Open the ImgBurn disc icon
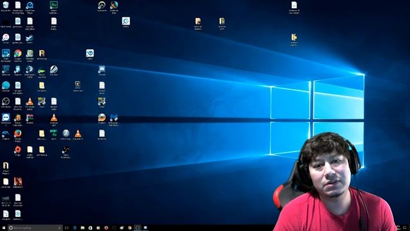The width and height of the screenshot is (410, 231). [x=102, y=118]
